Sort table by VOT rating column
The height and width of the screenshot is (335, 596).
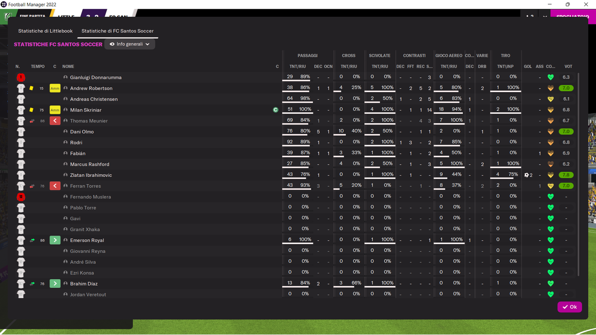pos(568,67)
